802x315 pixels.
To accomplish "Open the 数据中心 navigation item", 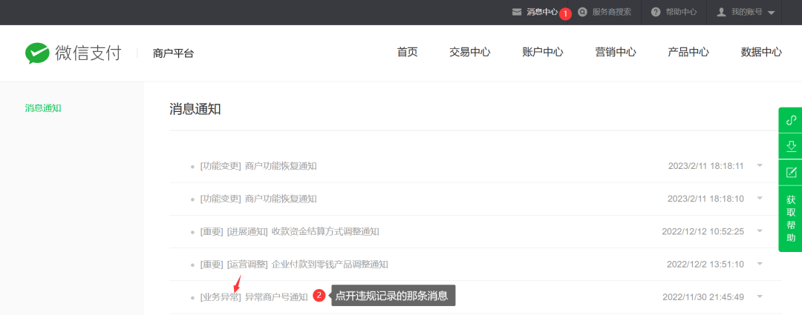I will click(x=761, y=52).
